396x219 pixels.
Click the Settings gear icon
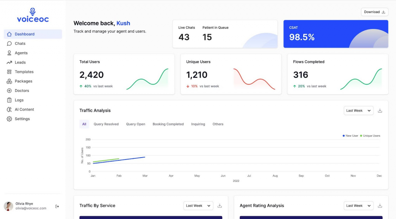pos(9,119)
